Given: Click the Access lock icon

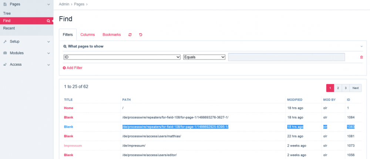Looking at the screenshot, I should 5,65.
